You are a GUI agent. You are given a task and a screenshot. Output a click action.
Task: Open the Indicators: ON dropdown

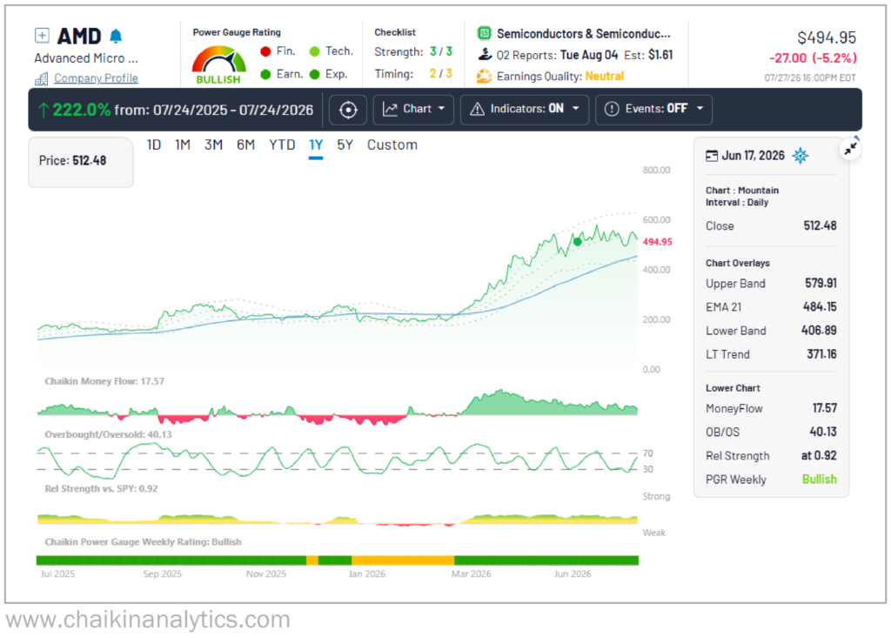524,109
